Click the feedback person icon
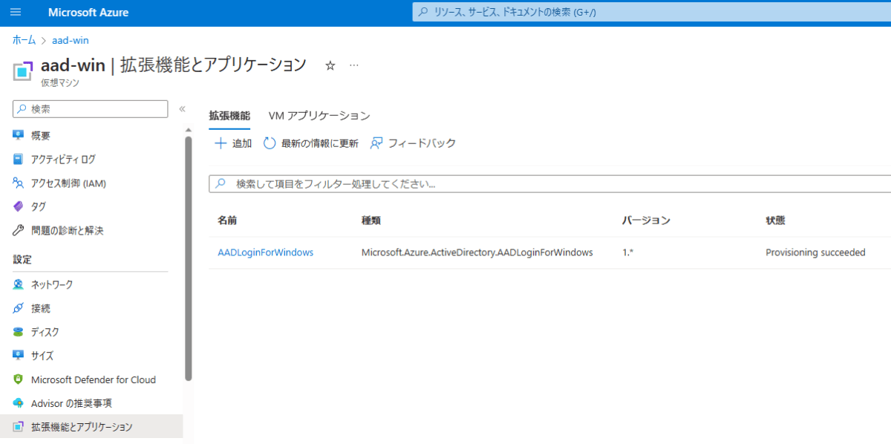Screen dimensions: 891x444 pos(376,143)
